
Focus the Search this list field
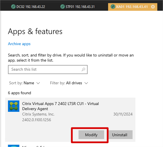click(48, 70)
